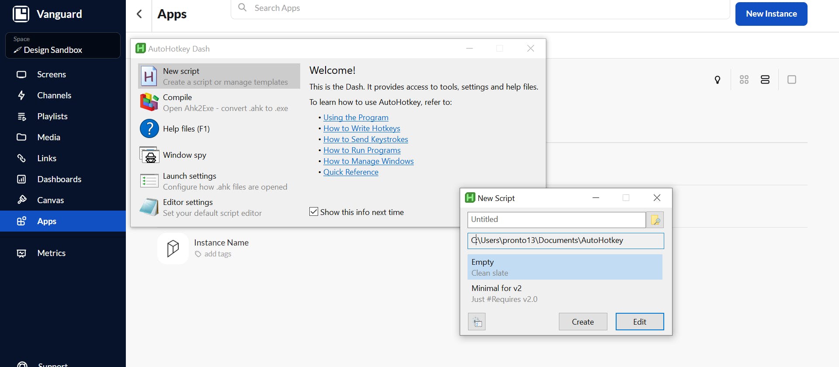Screen dimensions: 839x367
Task: Click the Channels lightning bolt icon
Action: pyautogui.click(x=21, y=95)
